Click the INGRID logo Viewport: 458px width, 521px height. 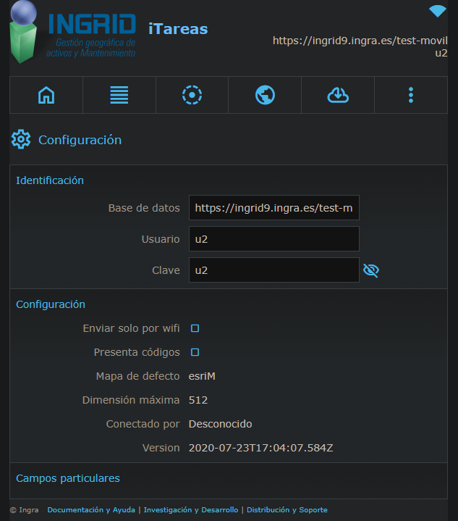pos(72,33)
